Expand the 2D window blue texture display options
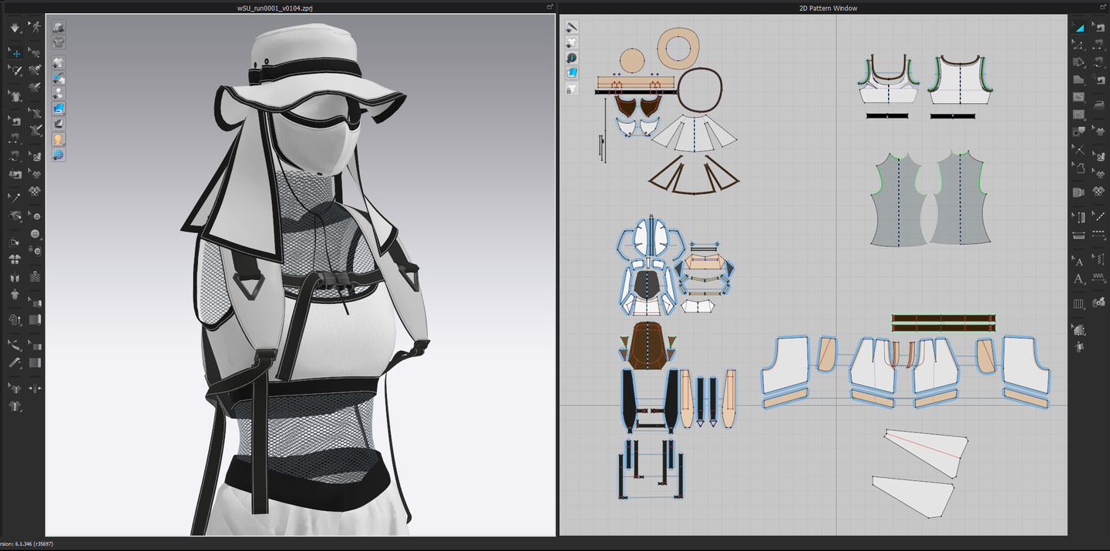 [572, 73]
